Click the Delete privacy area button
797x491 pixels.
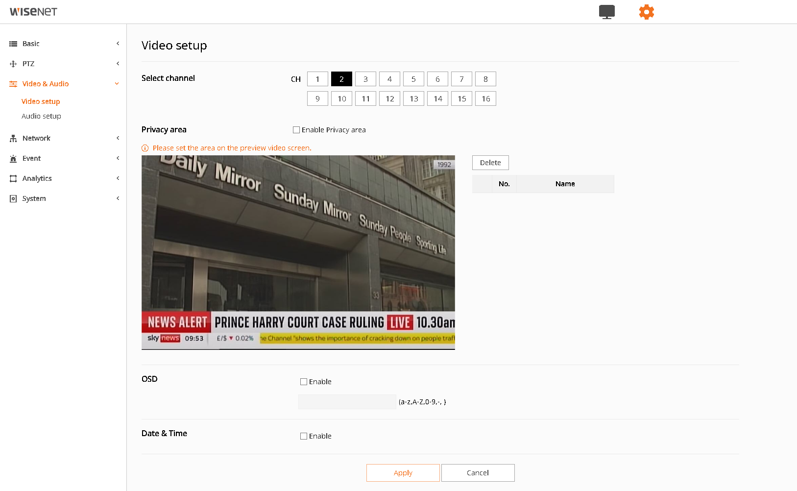[x=490, y=163]
